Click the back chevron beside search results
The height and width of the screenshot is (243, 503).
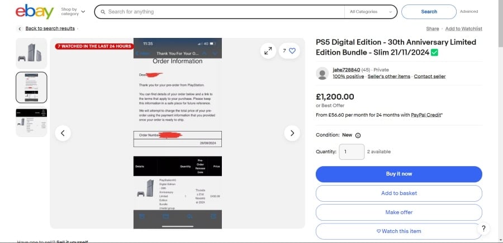pos(20,29)
